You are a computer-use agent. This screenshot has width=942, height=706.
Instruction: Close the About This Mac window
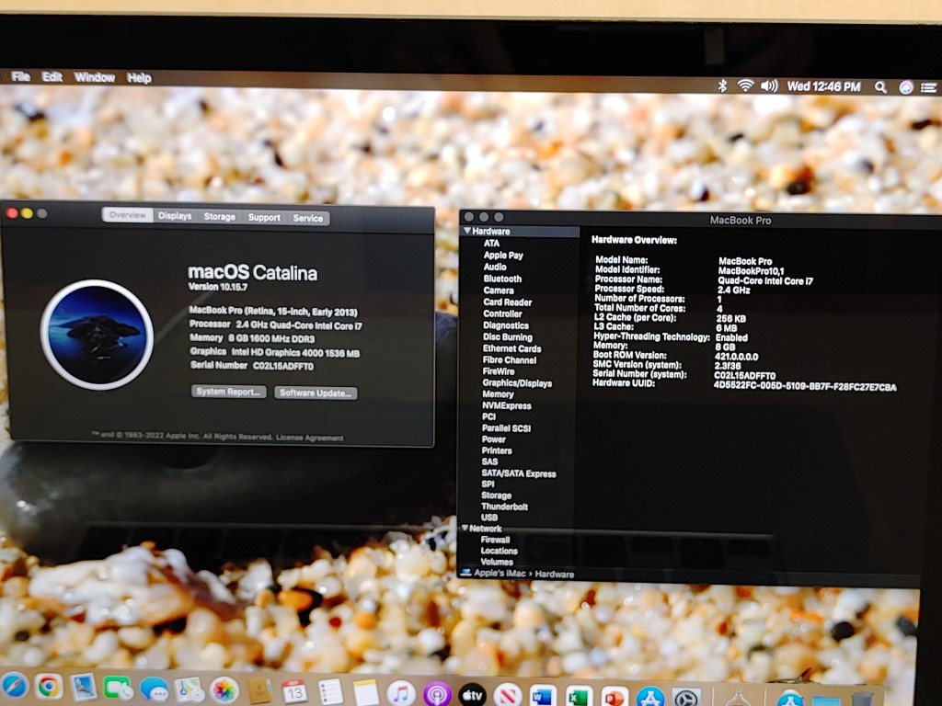11,212
